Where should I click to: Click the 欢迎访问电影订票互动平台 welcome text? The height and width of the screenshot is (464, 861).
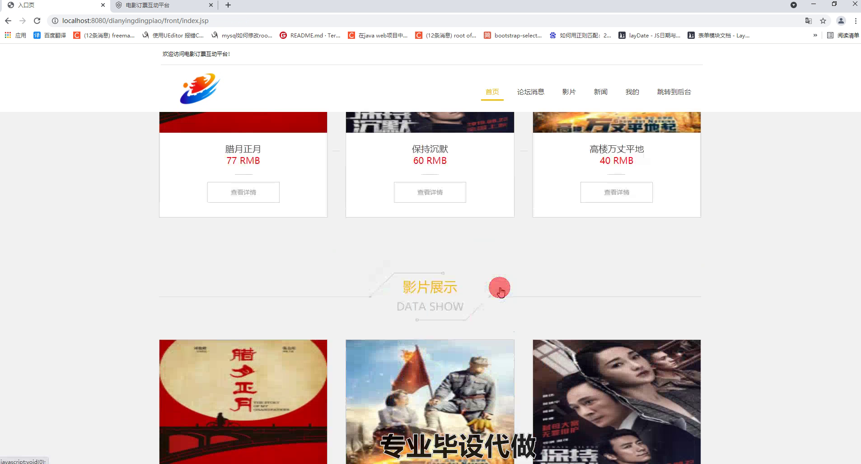[196, 54]
